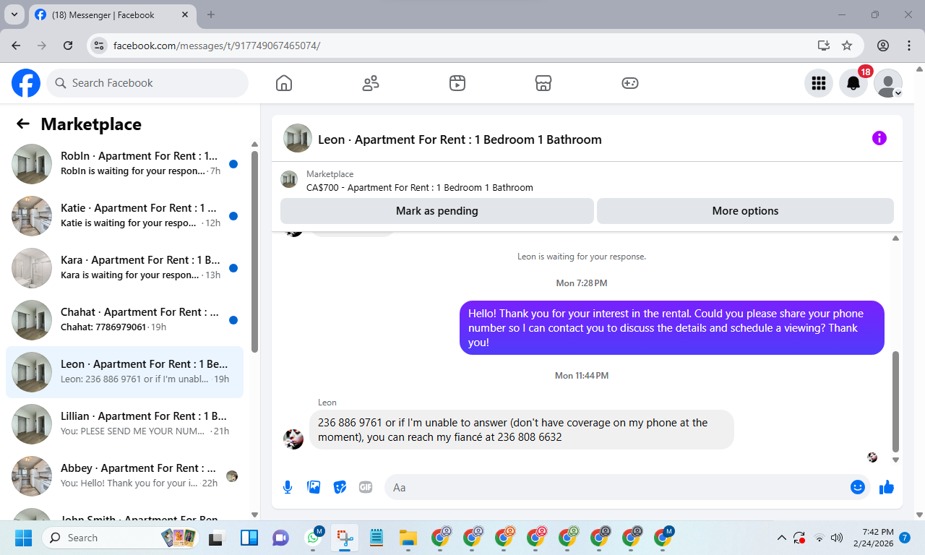Viewport: 925px width, 555px height.
Task: Click chat scrollbar up arrow
Action: [x=896, y=238]
